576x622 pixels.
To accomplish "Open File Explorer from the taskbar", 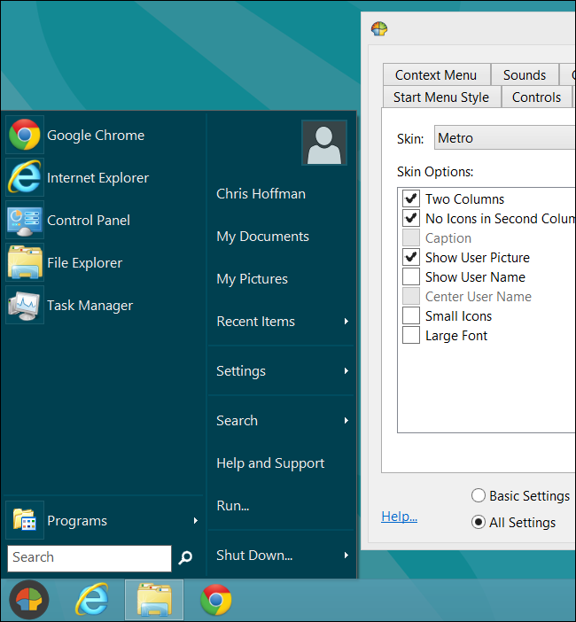I will point(154,599).
